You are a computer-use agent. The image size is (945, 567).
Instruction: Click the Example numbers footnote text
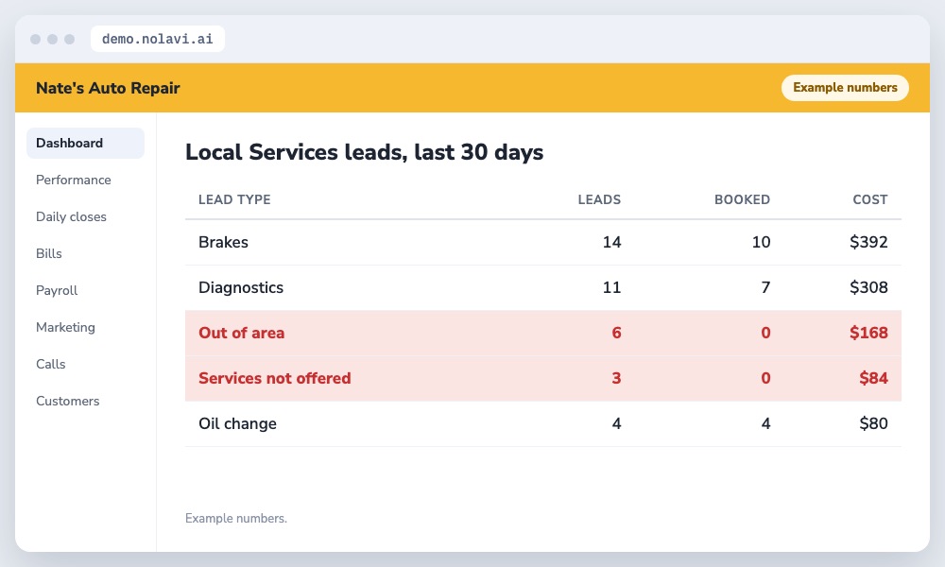[x=236, y=518]
